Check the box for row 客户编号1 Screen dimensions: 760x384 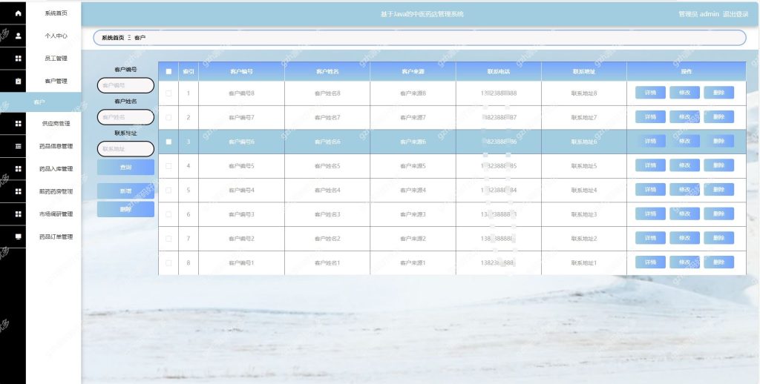pyautogui.click(x=168, y=263)
